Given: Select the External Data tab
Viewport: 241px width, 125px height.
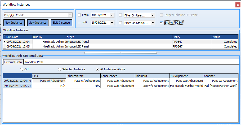Looking at the screenshot, I should click(13, 62).
